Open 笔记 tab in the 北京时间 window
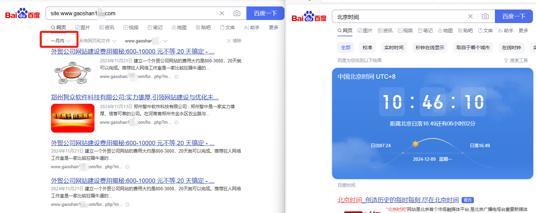This screenshot has height=213, width=536. tap(425, 31)
